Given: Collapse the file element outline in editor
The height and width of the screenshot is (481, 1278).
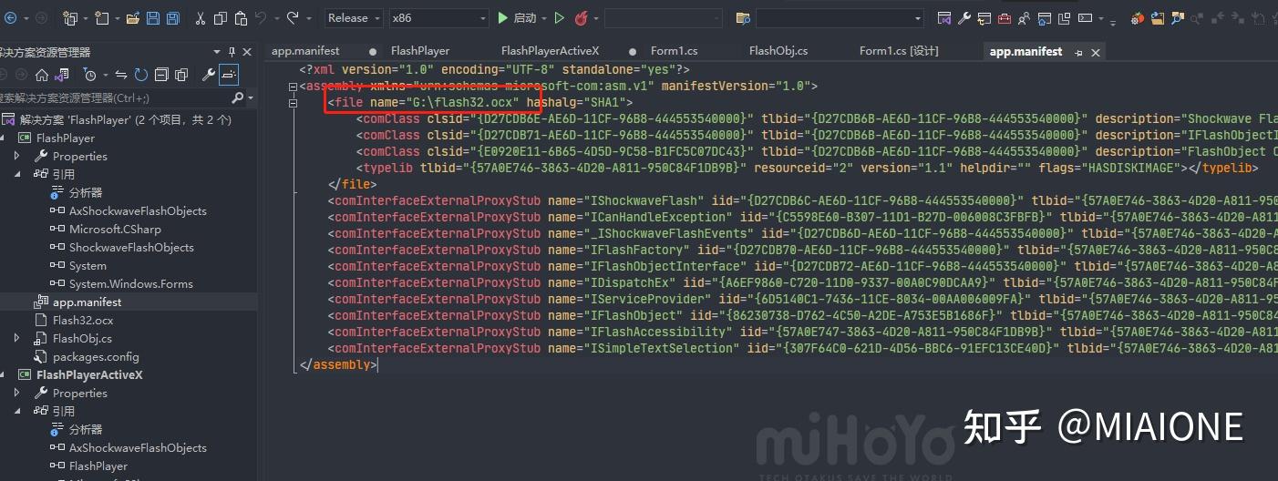Looking at the screenshot, I should 293,103.
